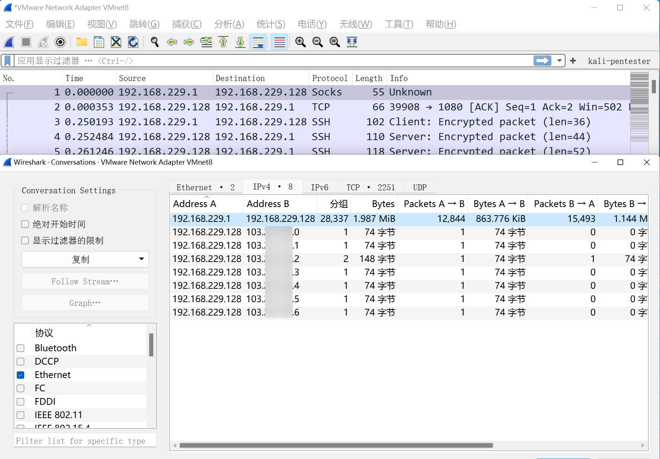The image size is (660, 459).
Task: Uncheck the Ethernet protocol box
Action: coord(20,375)
